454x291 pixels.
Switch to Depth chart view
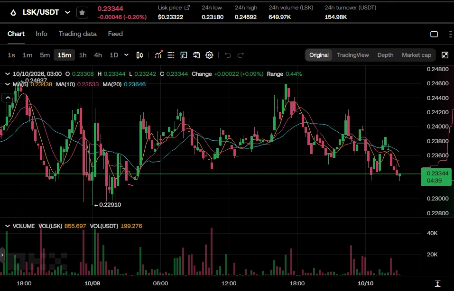385,55
